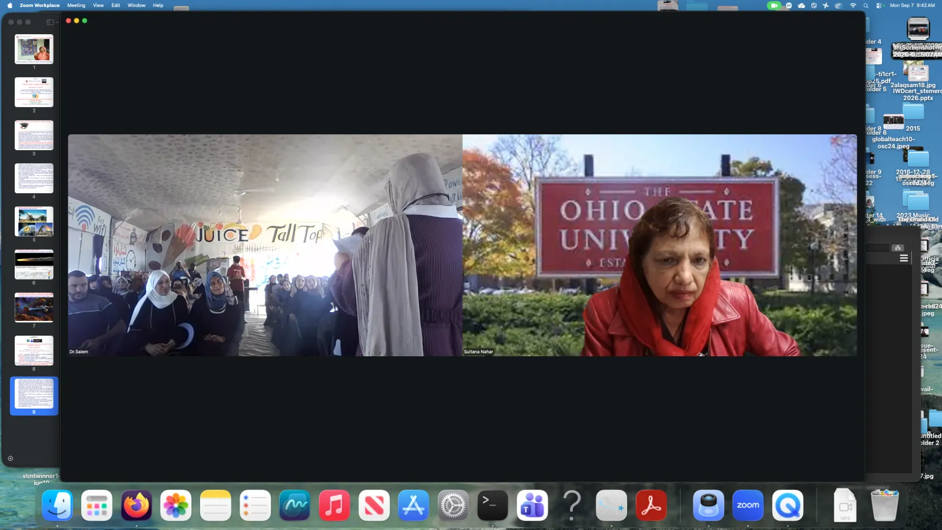Viewport: 942px width, 530px height.
Task: Open Music from the Dock
Action: [334, 505]
